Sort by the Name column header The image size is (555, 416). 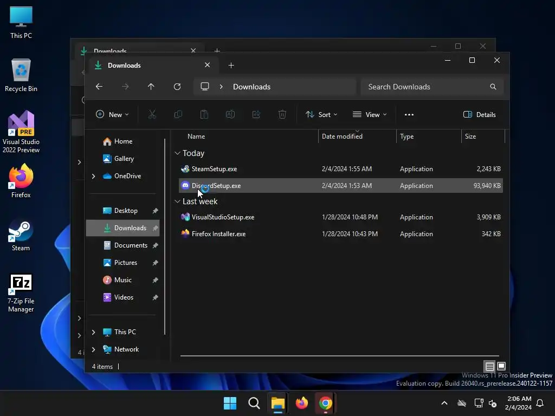(196, 136)
